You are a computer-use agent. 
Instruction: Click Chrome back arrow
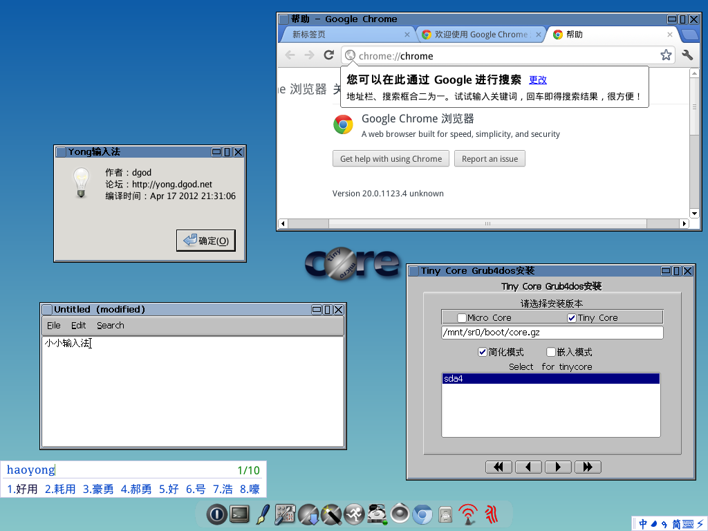tap(290, 55)
